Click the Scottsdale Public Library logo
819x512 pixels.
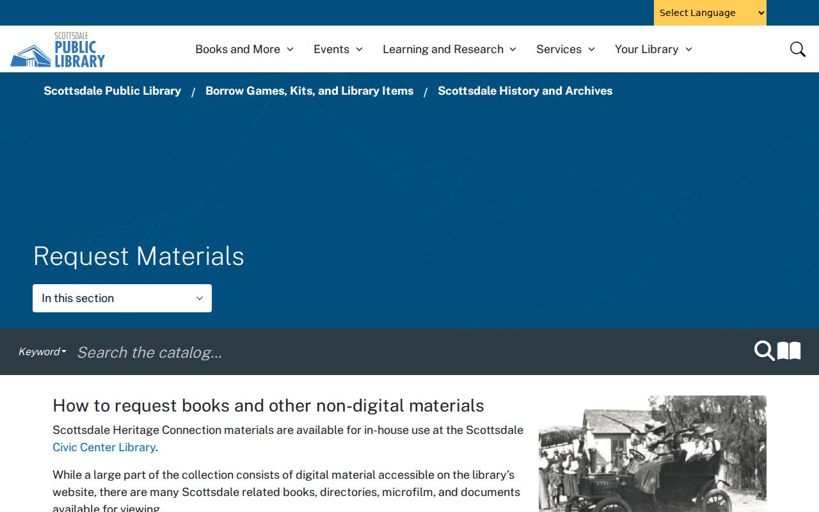coord(58,49)
